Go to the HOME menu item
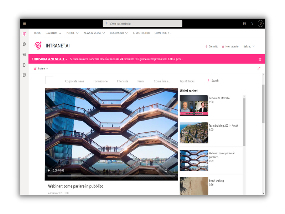The width and height of the screenshot is (285, 214). coord(37,33)
